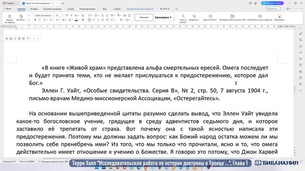Image resolution: width=305 pixels, height=171 pixels.
Task: Decrease font size with the A- icon
Action: [x=71, y=15]
